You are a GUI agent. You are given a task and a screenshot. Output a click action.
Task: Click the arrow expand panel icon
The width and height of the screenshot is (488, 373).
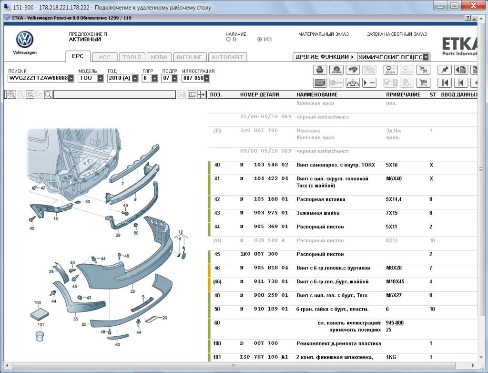tap(201, 94)
